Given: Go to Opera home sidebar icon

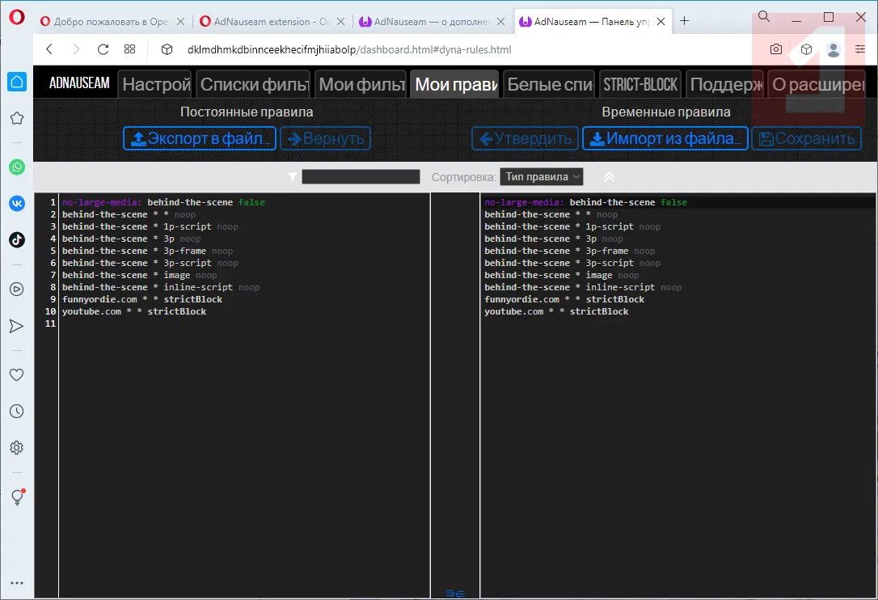Looking at the screenshot, I should [x=17, y=82].
